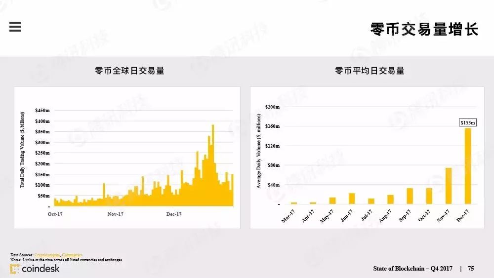494x278 pixels.
Task: Click the Nov-17 label on daily volume chart
Action: (115, 214)
